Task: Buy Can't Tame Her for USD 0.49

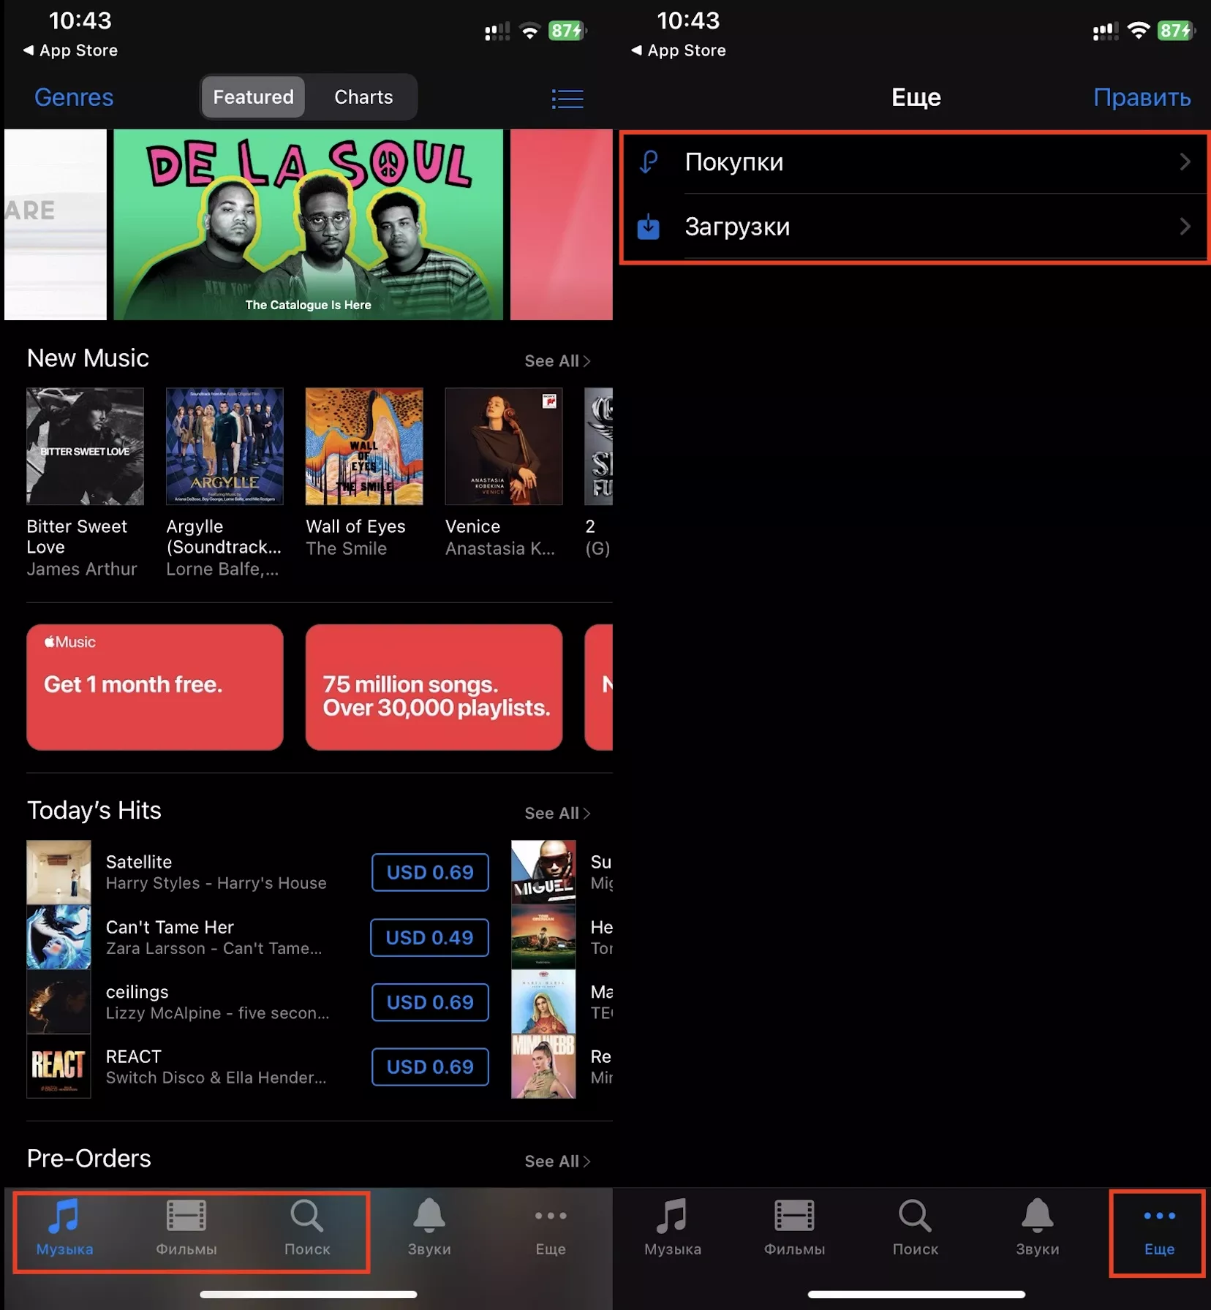Action: pyautogui.click(x=429, y=937)
